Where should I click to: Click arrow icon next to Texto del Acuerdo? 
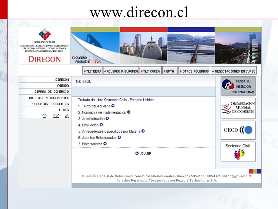(x=113, y=106)
